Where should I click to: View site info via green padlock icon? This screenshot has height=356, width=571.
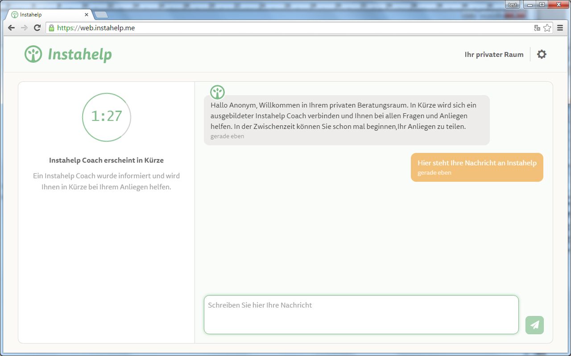coord(52,28)
